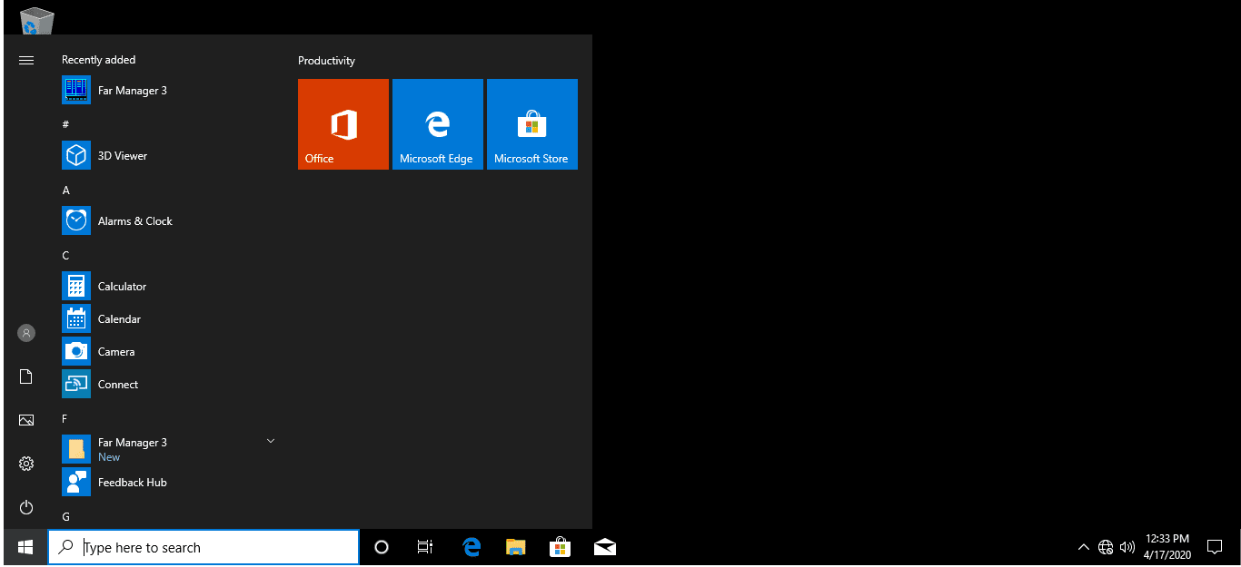Click the letter C section header
Image resolution: width=1241 pixels, height=567 pixels.
click(x=65, y=256)
